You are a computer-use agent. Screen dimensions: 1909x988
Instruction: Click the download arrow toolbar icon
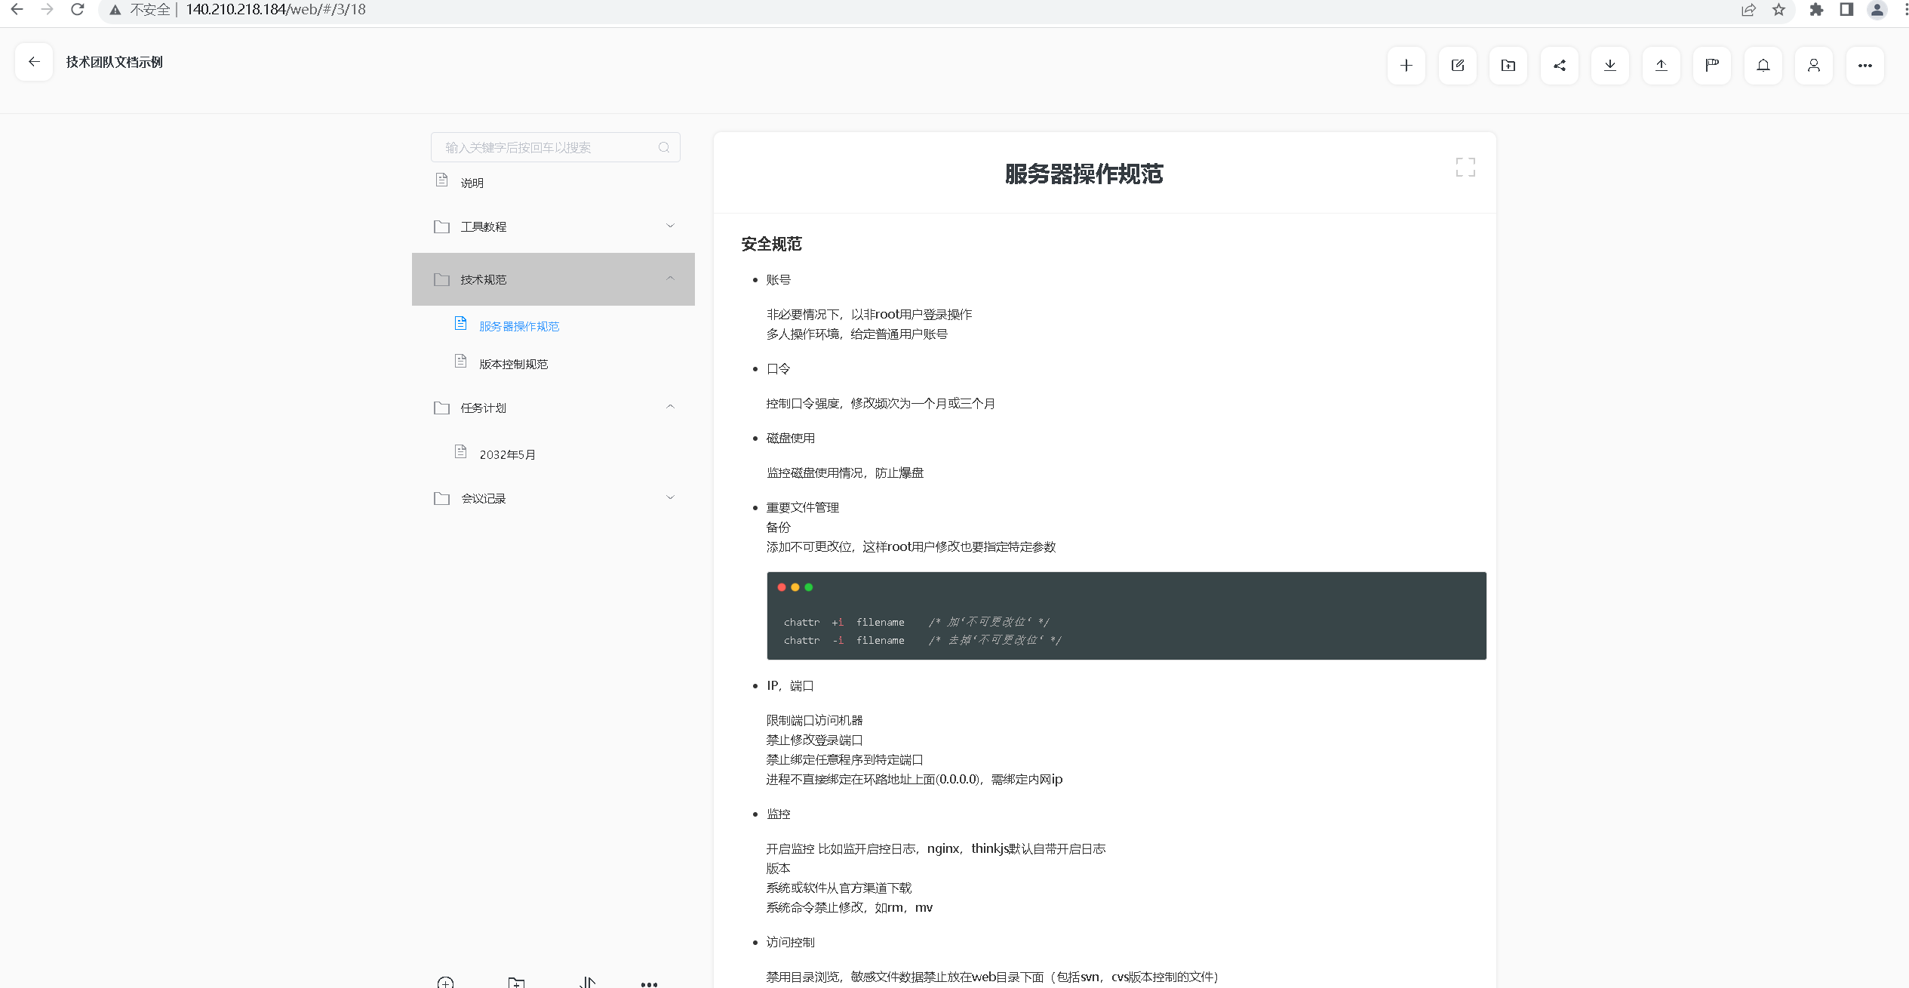[1609, 66]
